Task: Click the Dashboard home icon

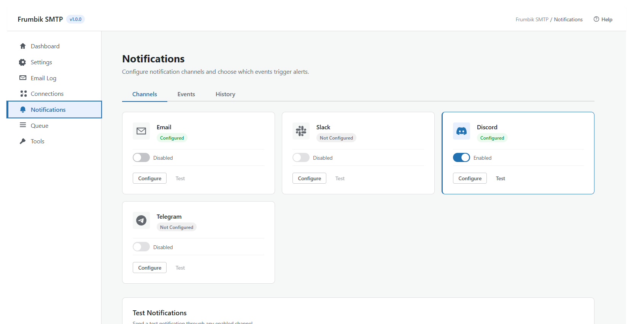Action: coord(23,46)
